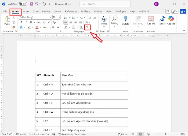This screenshot has height=136, width=188.
Task: Expand the Styles gallery dropdown
Action: click(104, 26)
